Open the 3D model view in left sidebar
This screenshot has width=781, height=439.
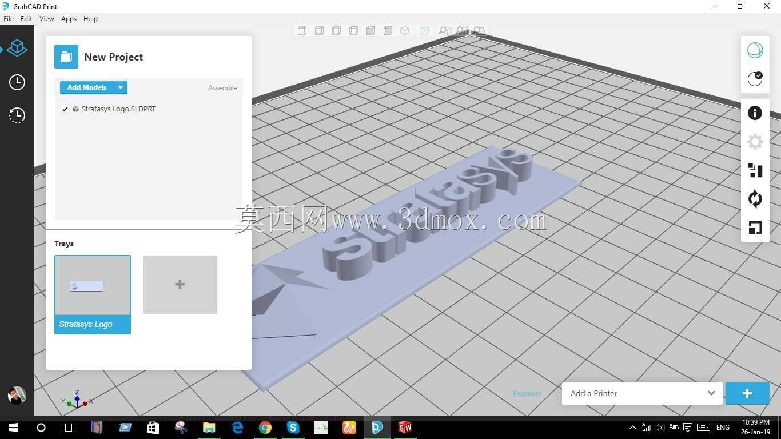[17, 48]
